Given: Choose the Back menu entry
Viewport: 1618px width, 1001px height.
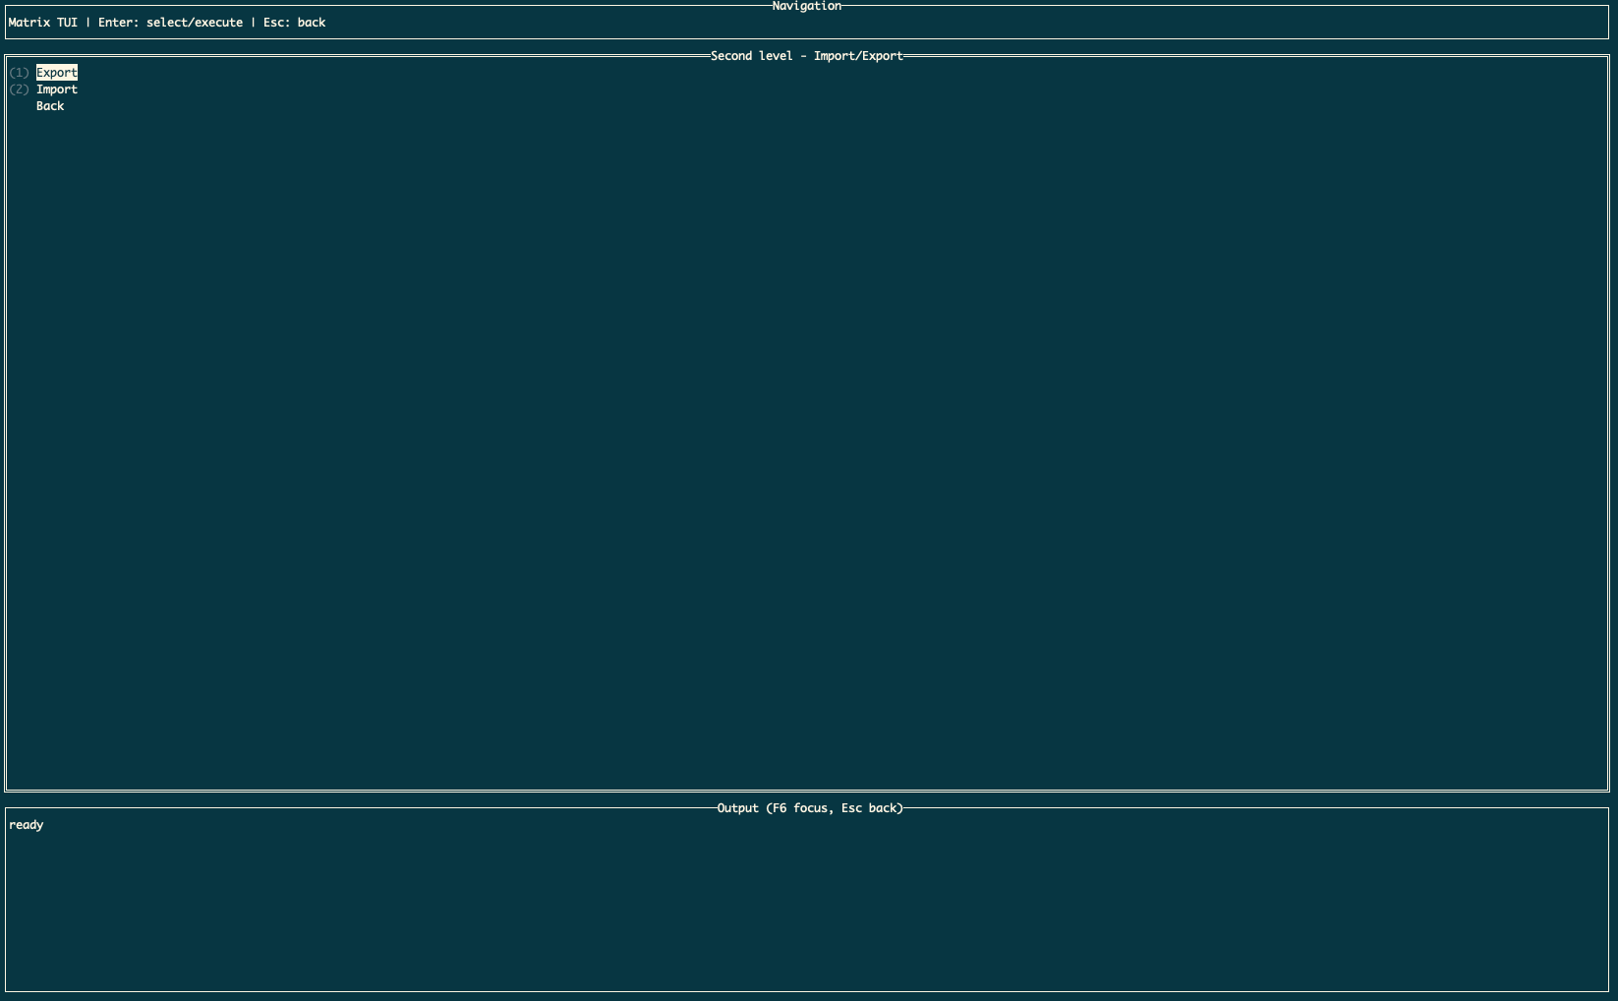Looking at the screenshot, I should click(x=50, y=106).
